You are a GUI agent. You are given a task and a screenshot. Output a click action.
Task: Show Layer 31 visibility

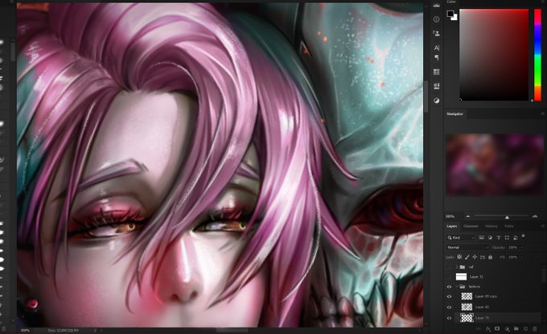pos(450,276)
